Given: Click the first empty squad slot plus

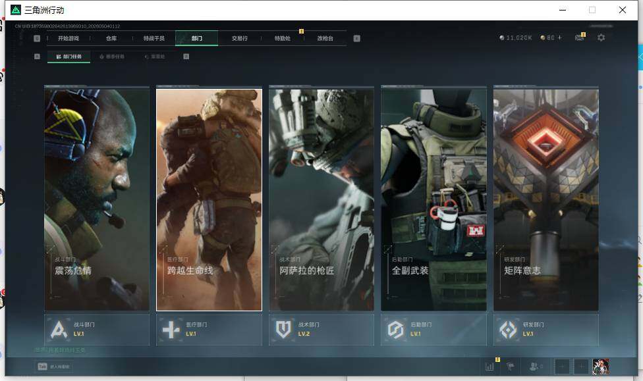Looking at the screenshot, I should [562, 367].
